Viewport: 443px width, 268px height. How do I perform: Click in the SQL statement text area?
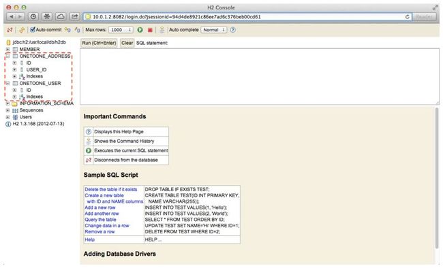pos(260,76)
